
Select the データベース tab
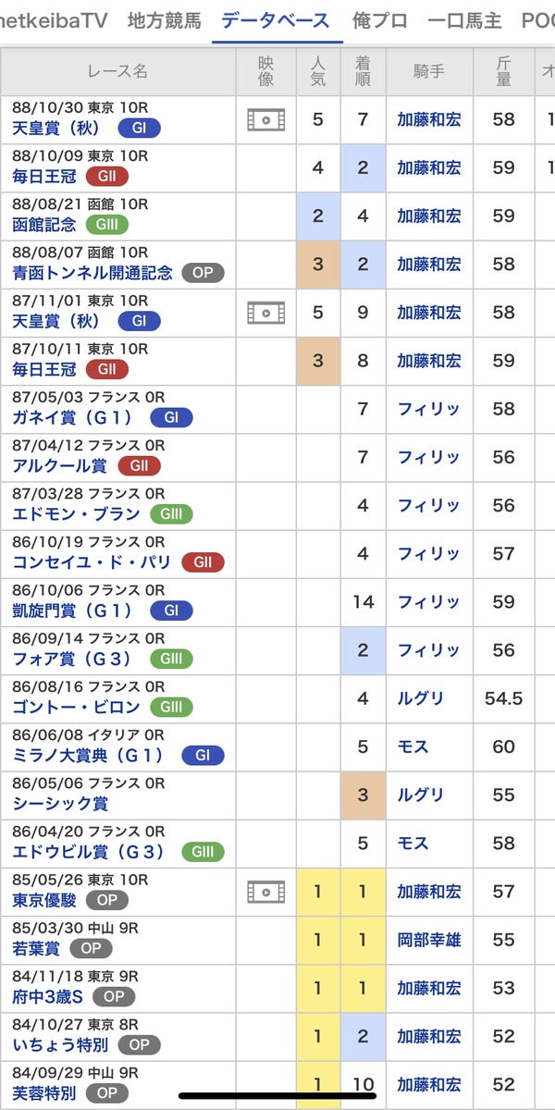(277, 20)
